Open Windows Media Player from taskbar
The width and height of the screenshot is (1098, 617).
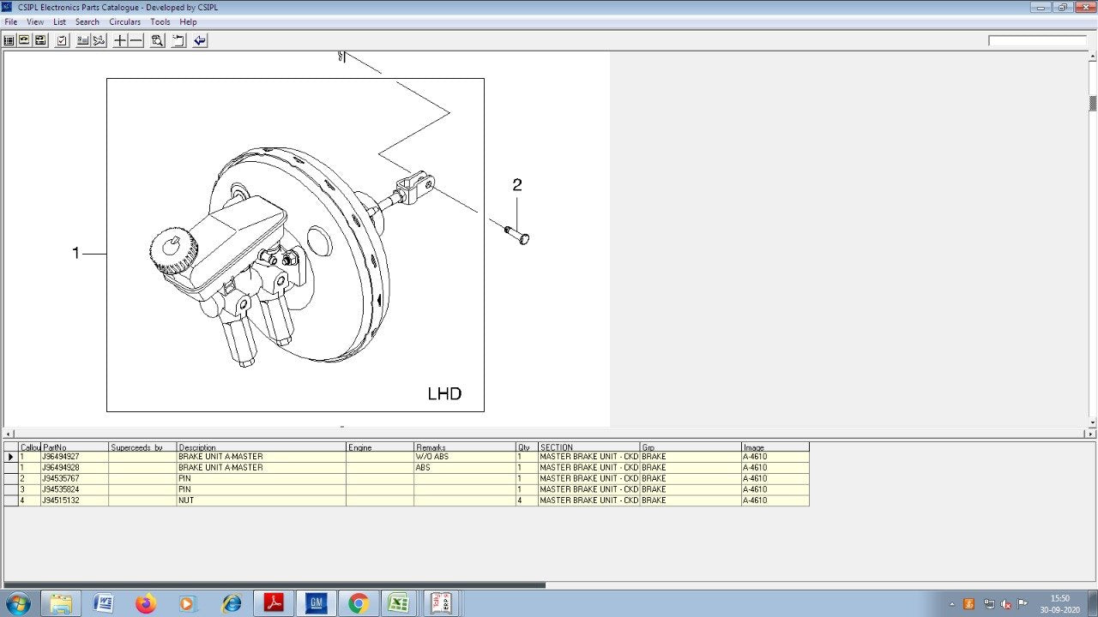(x=188, y=603)
